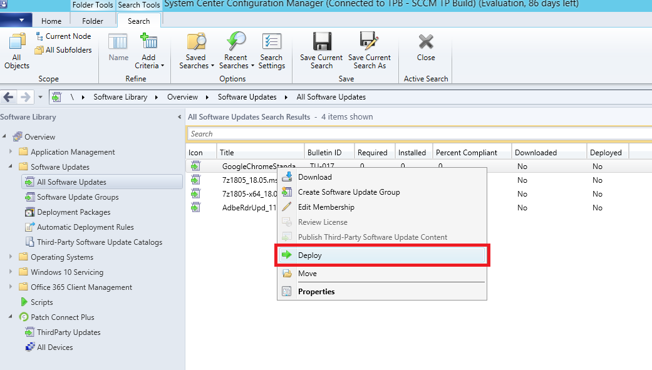The image size is (652, 370).
Task: Open ThirdParty Updates under Patch Connect Plus
Action: pyautogui.click(x=69, y=332)
